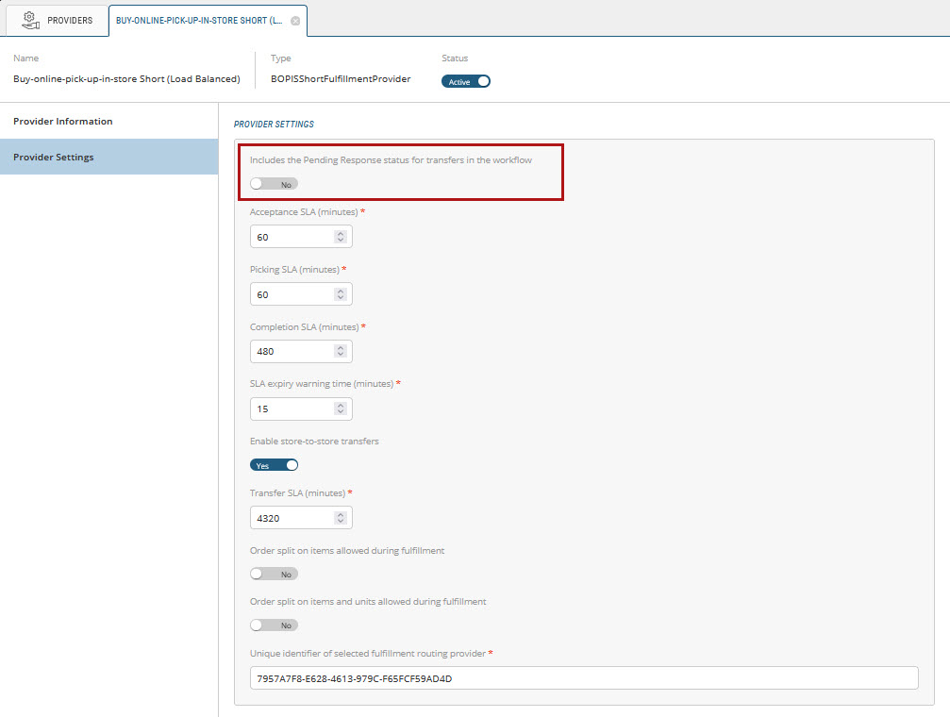Click the 'Enable store-to-store transfers' label
Viewport: 950px width, 717px height.
point(314,442)
